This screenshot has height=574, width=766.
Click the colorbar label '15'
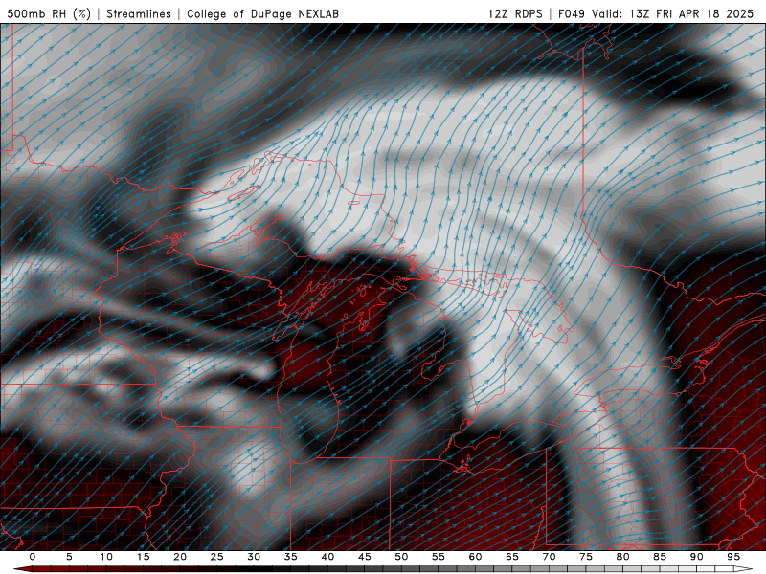click(x=143, y=557)
